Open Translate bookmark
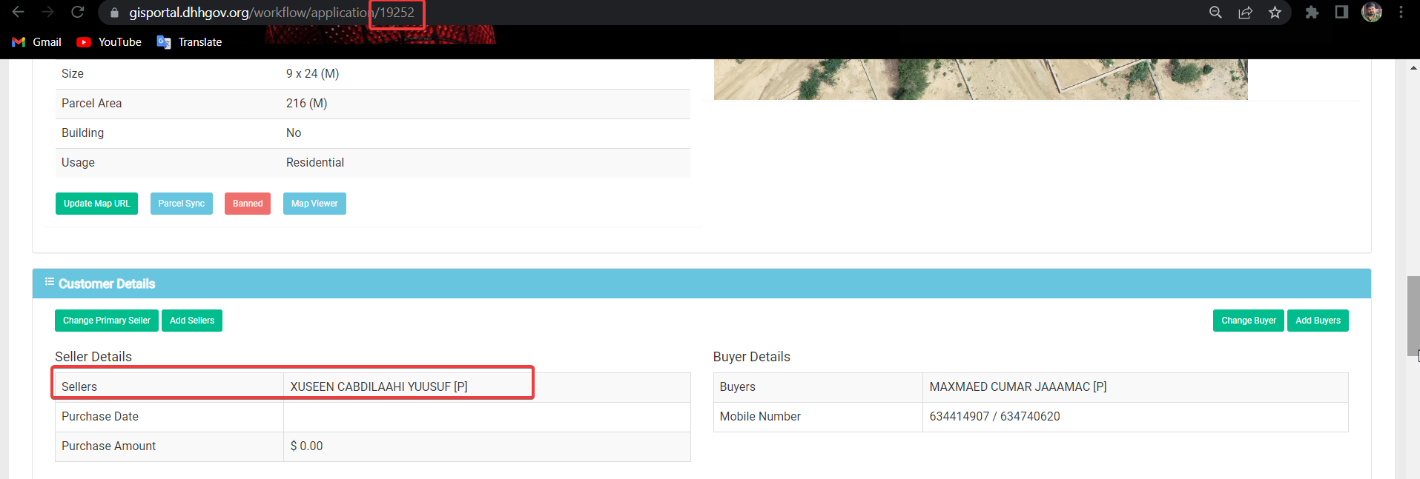The height and width of the screenshot is (479, 1420). pos(190,42)
